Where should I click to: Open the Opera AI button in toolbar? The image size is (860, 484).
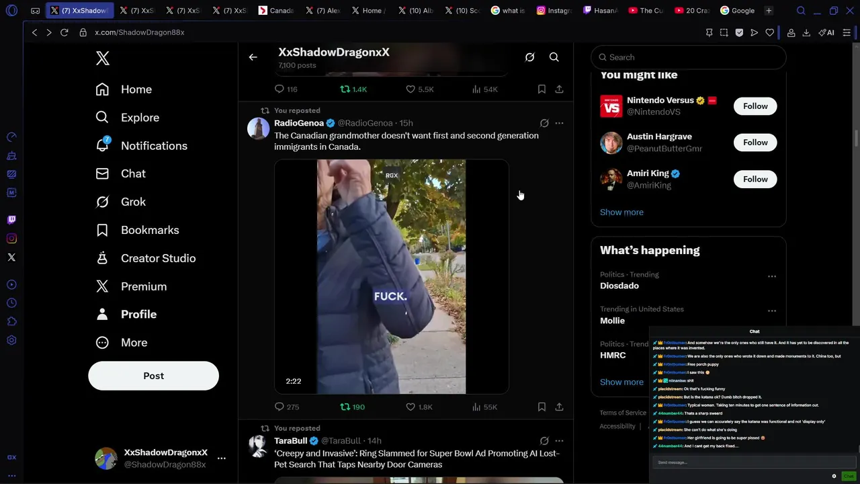tap(826, 32)
